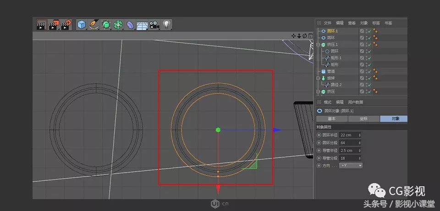Switch to the 坐标 tab

tap(363, 119)
